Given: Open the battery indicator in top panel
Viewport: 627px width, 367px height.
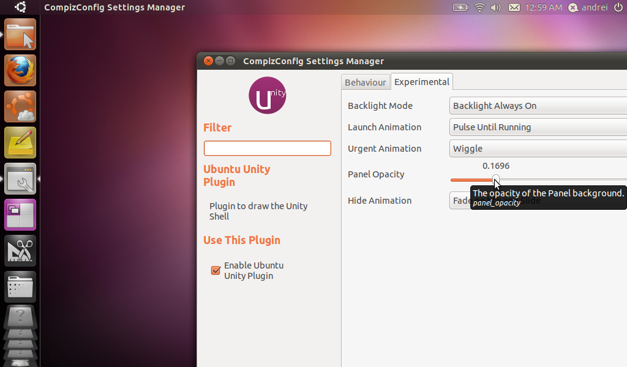Looking at the screenshot, I should pyautogui.click(x=460, y=7).
